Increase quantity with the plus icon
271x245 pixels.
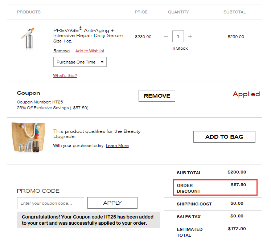[190, 36]
